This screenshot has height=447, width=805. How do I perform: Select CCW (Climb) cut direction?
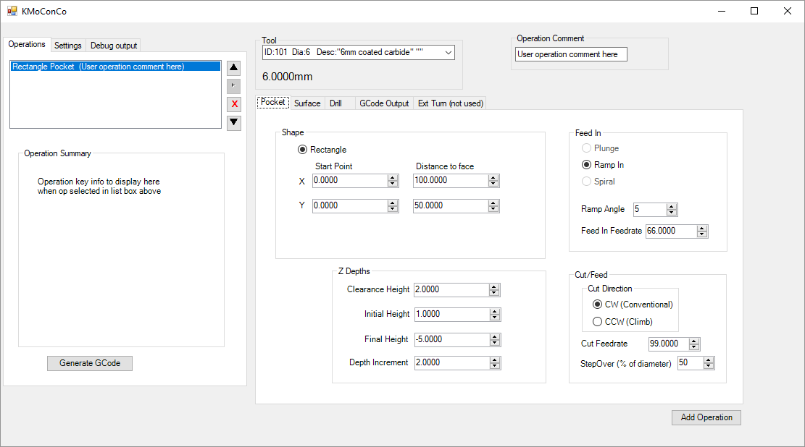tap(598, 321)
